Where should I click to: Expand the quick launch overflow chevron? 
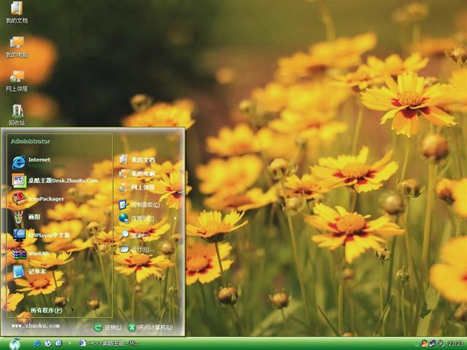pos(70,343)
